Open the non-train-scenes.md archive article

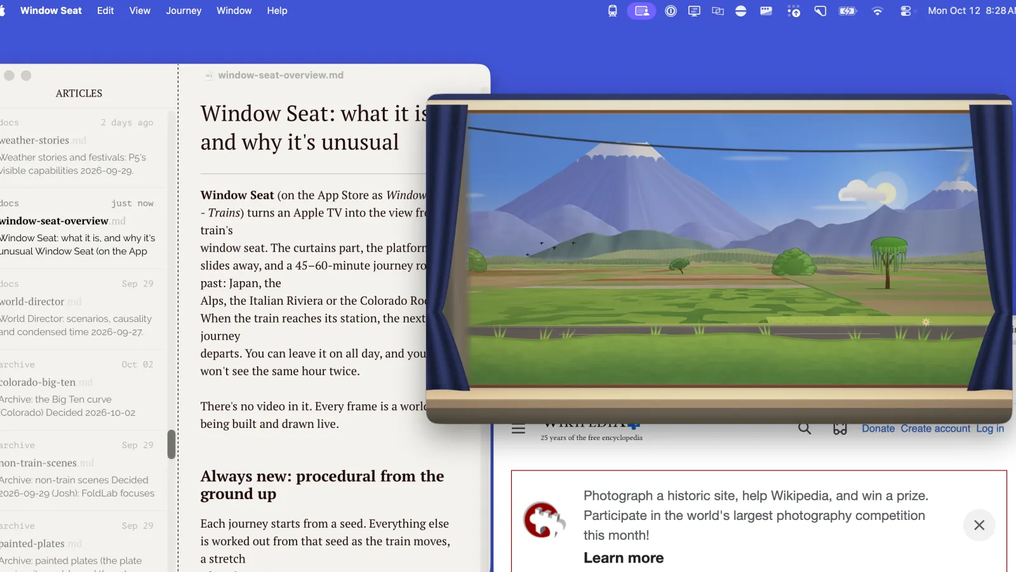point(83,470)
